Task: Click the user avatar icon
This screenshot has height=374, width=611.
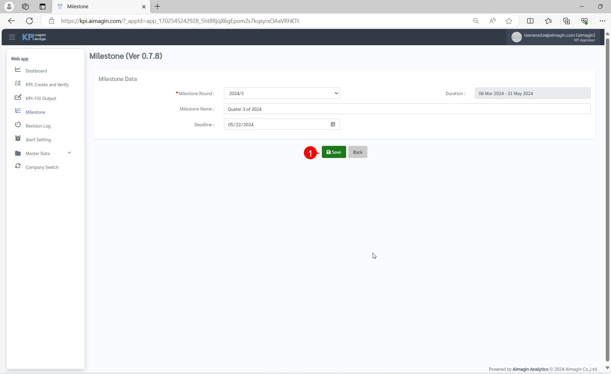Action: [516, 37]
